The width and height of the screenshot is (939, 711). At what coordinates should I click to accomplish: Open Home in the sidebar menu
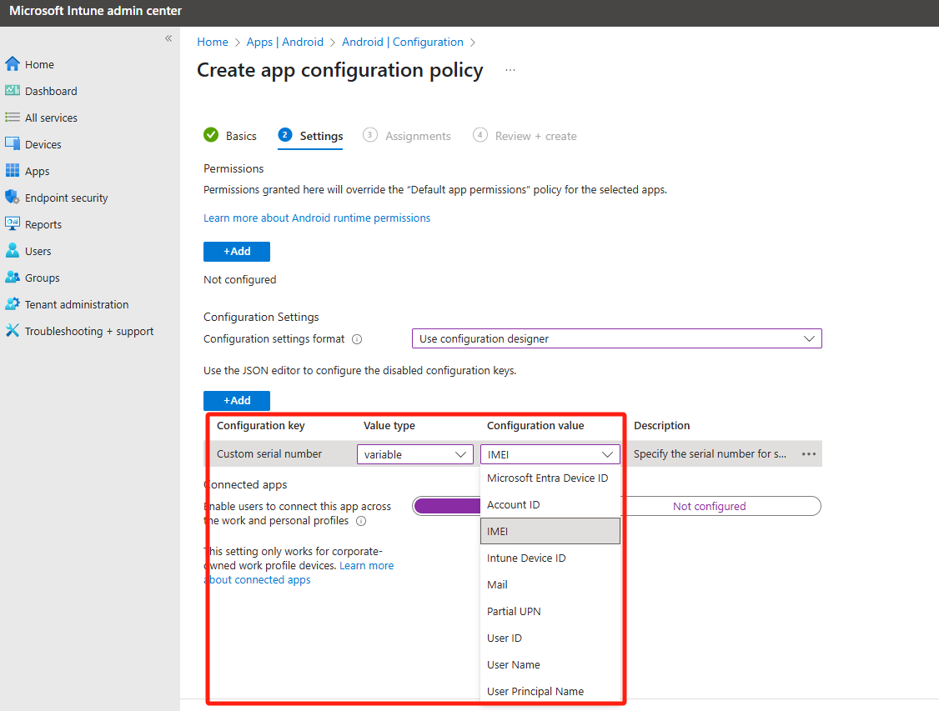point(39,65)
